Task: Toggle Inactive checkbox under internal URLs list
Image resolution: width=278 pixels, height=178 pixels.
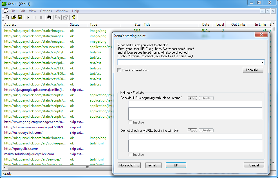Action: tap(130, 122)
